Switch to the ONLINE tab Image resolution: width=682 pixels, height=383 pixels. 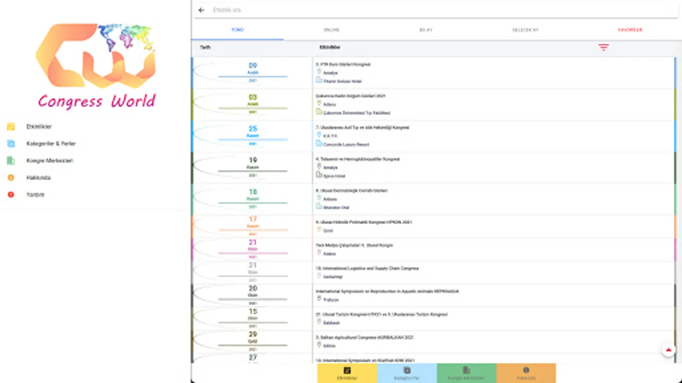332,30
